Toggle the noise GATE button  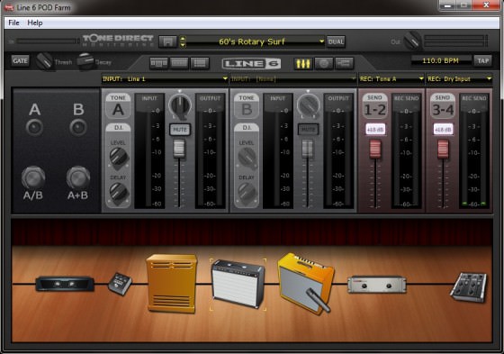(20, 60)
